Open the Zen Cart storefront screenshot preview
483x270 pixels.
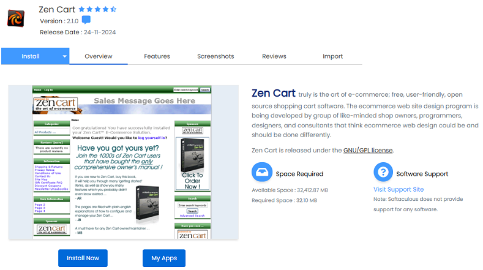(122, 162)
